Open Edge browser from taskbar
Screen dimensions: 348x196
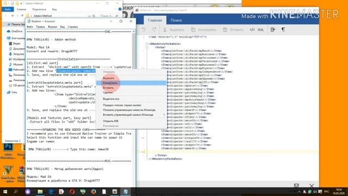tap(51, 192)
